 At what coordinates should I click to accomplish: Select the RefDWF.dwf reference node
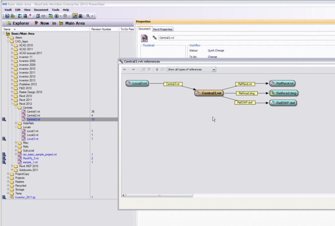[283, 103]
